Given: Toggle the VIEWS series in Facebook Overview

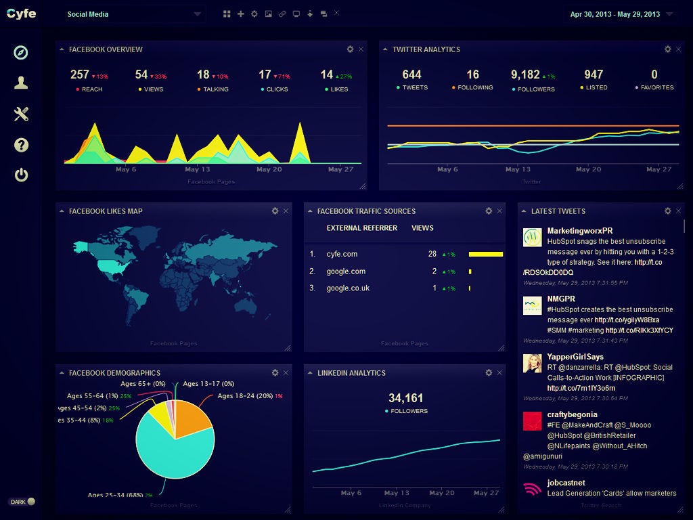Looking at the screenshot, I should pos(151,89).
